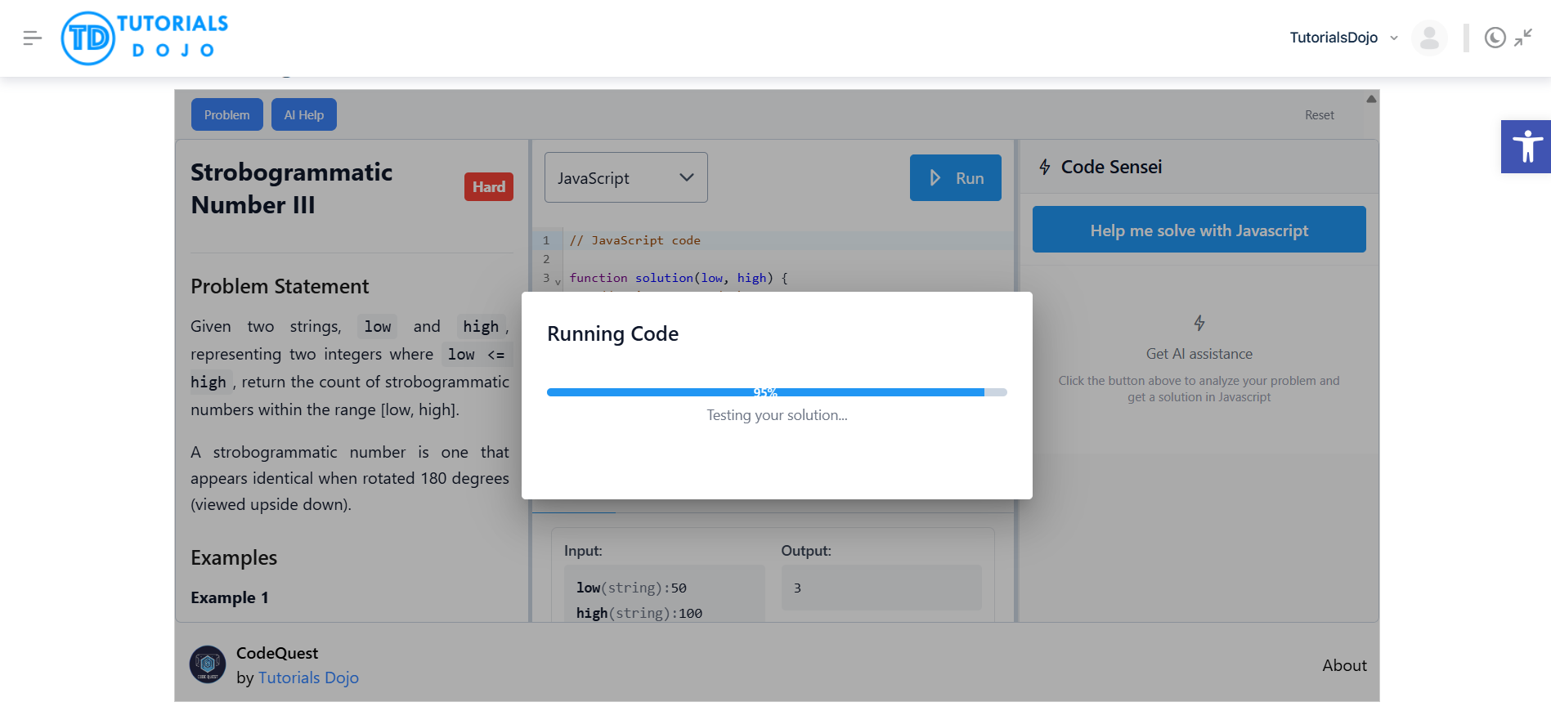Run the code with the Run button
Screen dimensions: 1551x720
pyautogui.click(x=956, y=177)
